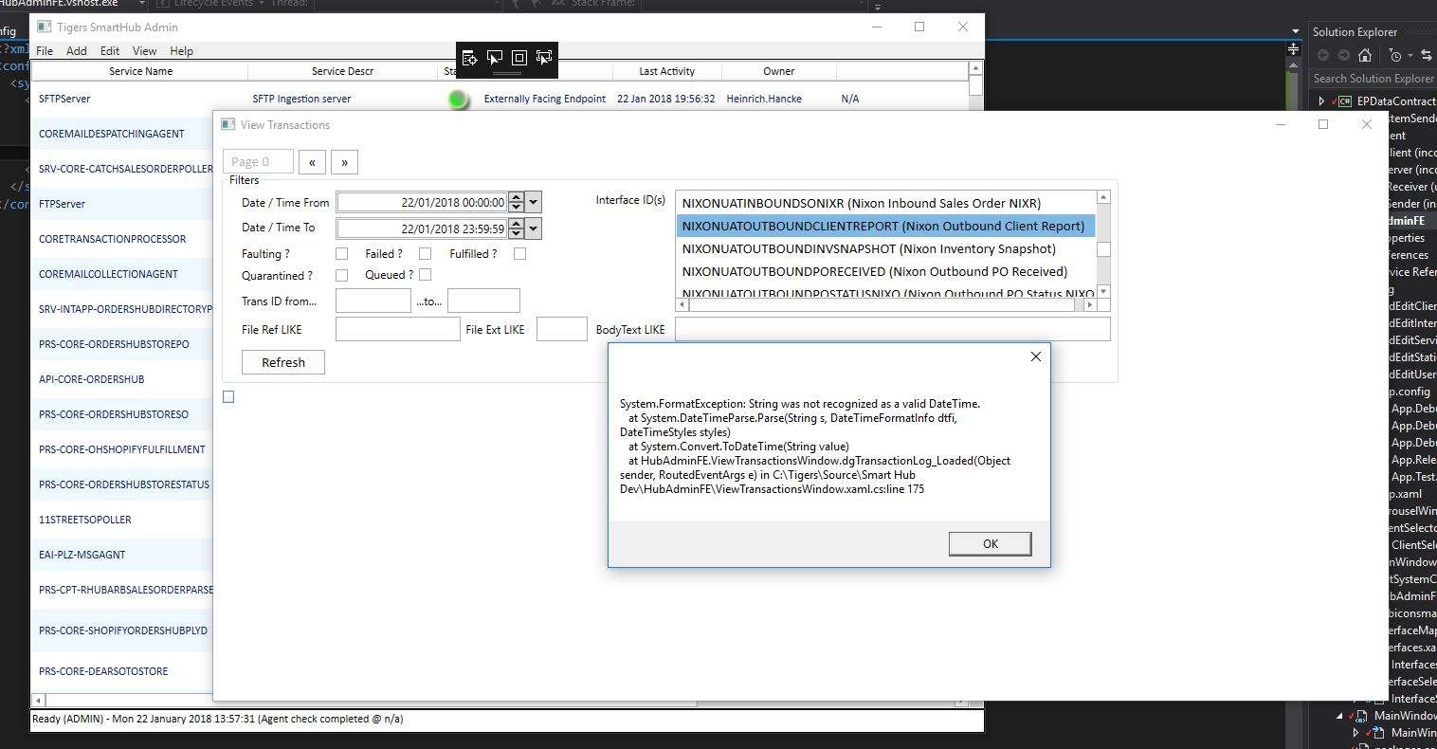This screenshot has width=1437, height=749.
Task: Click services grid scroll up arrow
Action: (x=976, y=69)
